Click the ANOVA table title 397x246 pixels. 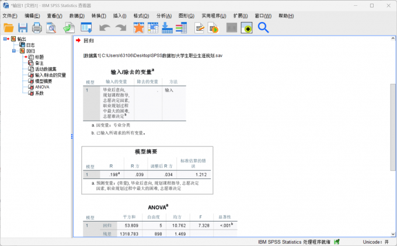(x=158, y=208)
